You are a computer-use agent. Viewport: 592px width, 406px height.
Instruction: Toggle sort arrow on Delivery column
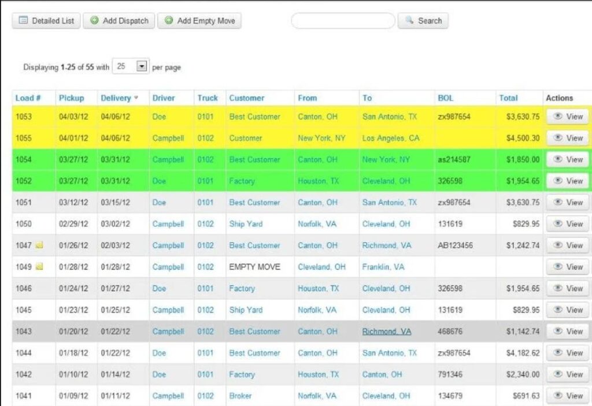pos(136,98)
